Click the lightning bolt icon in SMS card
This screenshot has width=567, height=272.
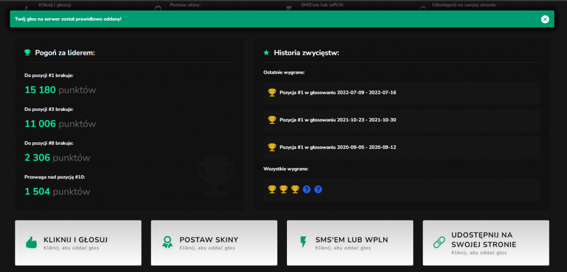[x=303, y=243]
